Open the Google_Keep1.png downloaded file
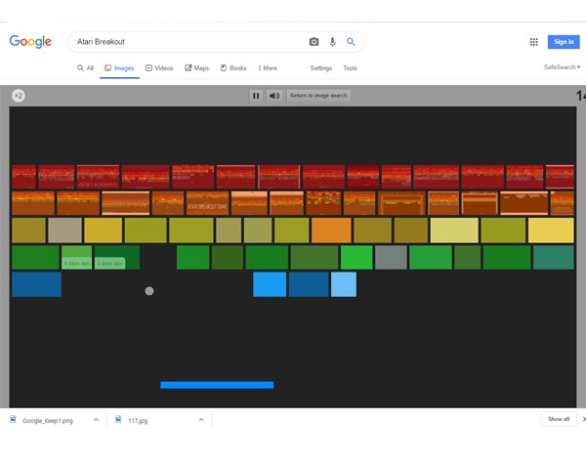 (x=44, y=420)
